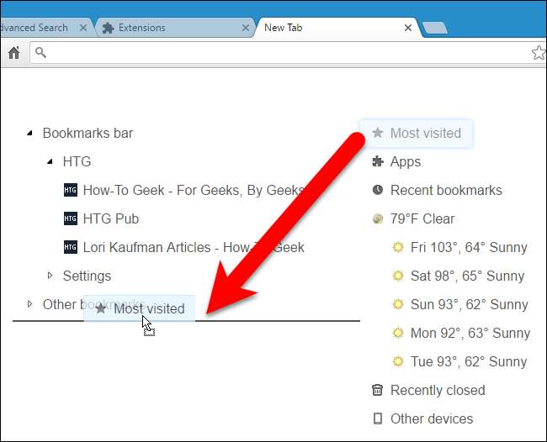Click the 79°F Clear weather icon
This screenshot has width=547, height=442.
[x=378, y=218]
